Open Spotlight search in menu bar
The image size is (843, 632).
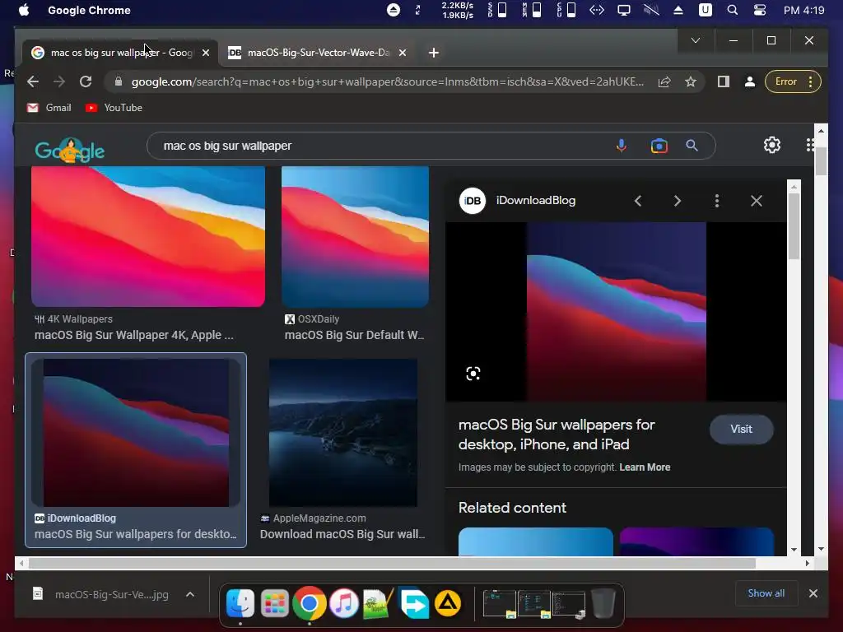[x=732, y=10]
